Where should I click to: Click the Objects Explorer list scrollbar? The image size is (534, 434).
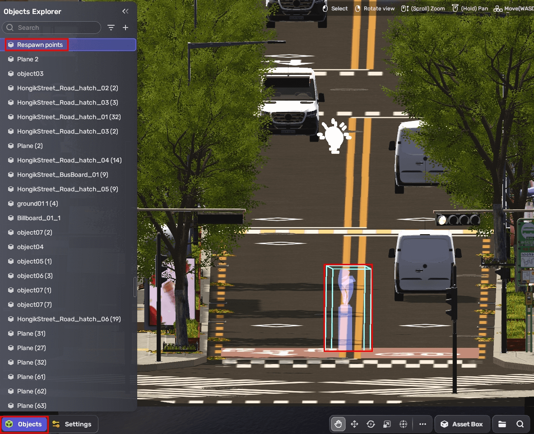click(x=135, y=287)
